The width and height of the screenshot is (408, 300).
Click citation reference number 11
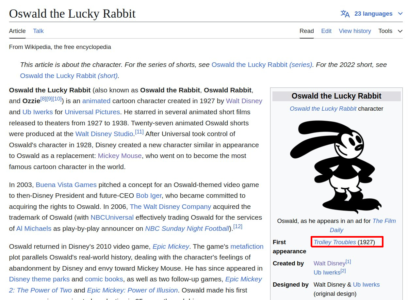pyautogui.click(x=139, y=132)
